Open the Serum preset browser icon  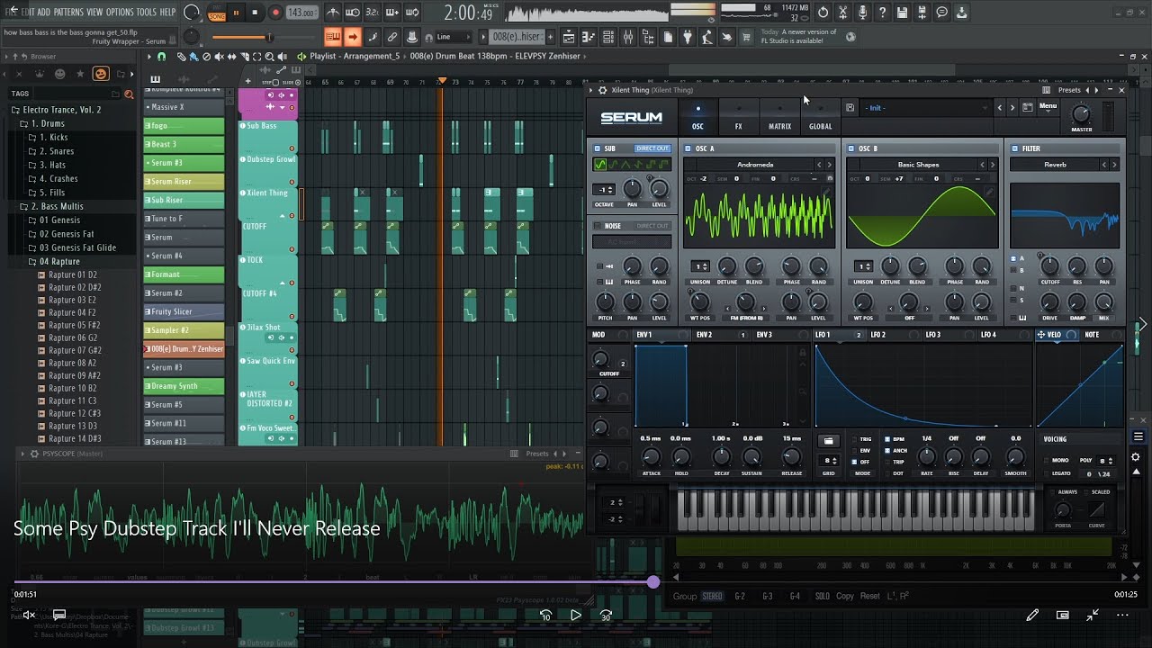(1028, 107)
